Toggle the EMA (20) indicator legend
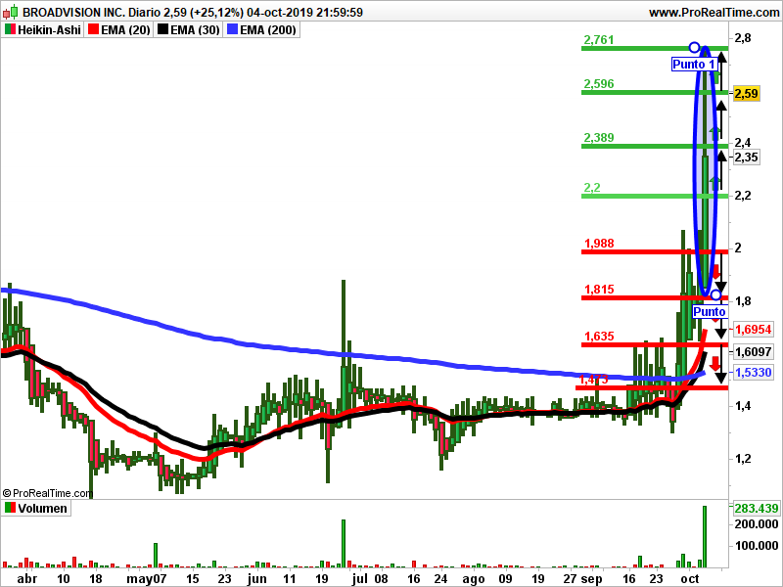Viewport: 783px width, 587px height. click(118, 30)
